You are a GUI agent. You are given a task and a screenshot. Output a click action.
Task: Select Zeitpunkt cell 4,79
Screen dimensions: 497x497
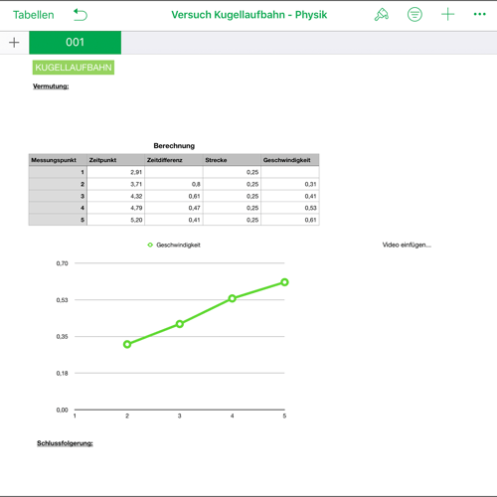pyautogui.click(x=115, y=208)
